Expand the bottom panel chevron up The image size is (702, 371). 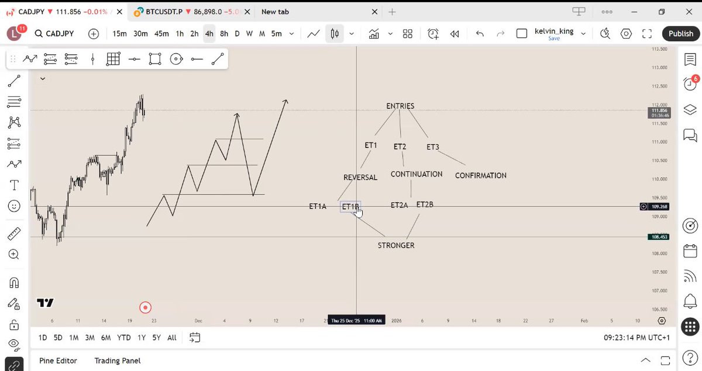(x=645, y=360)
